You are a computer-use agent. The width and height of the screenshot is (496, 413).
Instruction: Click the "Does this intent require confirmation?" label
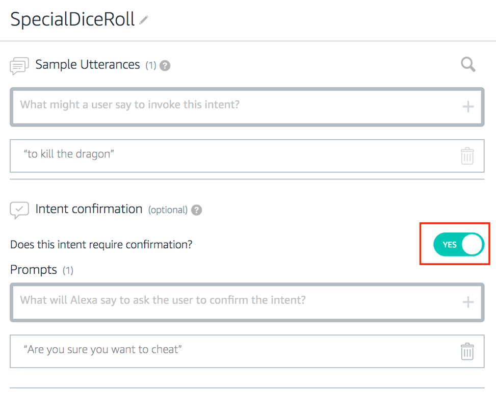pos(101,244)
